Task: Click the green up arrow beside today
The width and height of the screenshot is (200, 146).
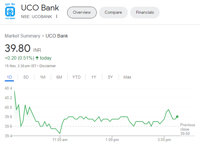Action: (x=37, y=58)
